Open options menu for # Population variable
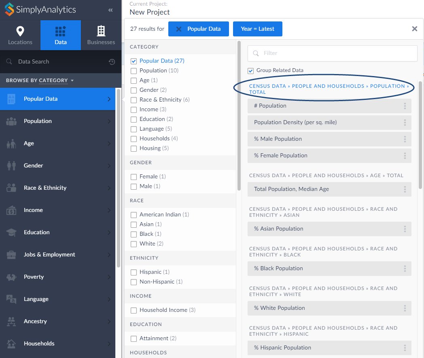424x358 pixels. [404, 106]
